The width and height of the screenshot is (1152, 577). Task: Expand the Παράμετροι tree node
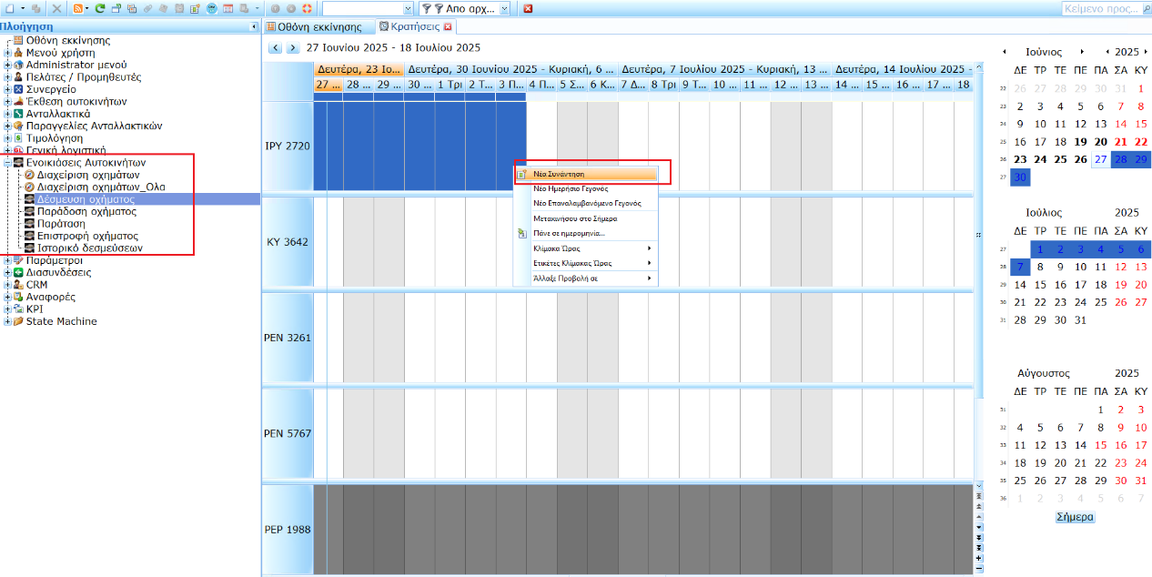coord(7,260)
